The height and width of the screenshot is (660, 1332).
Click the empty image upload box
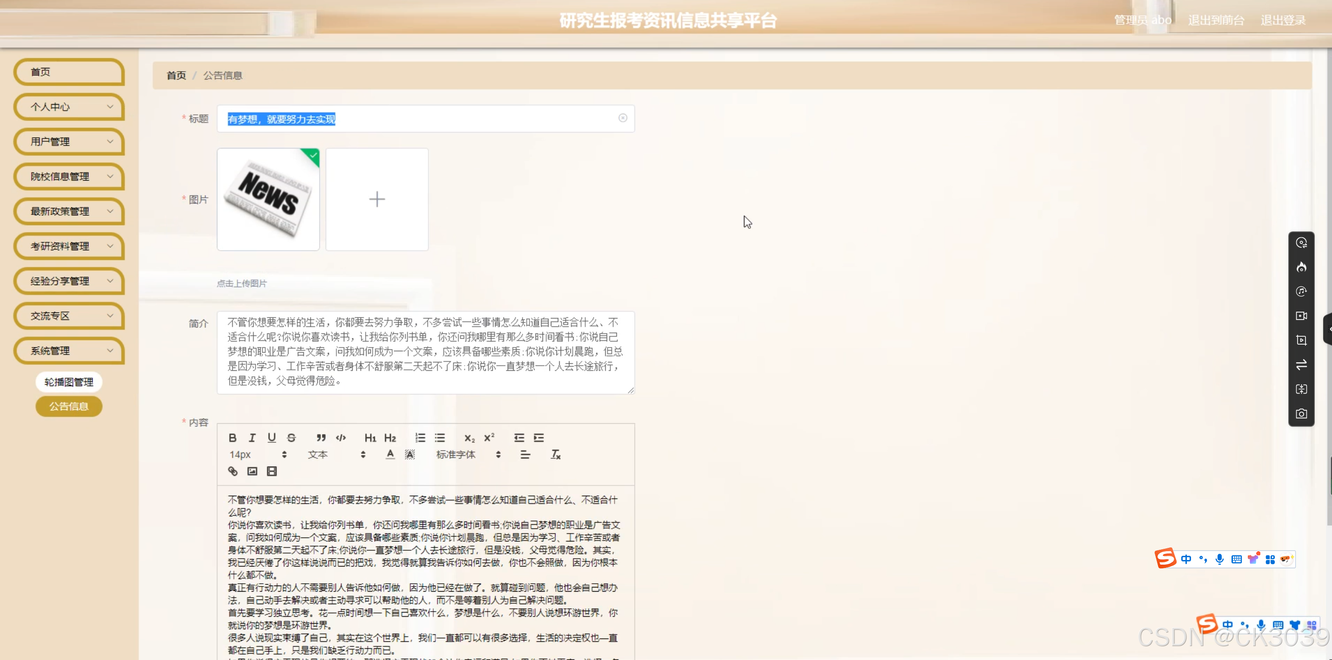click(x=377, y=200)
